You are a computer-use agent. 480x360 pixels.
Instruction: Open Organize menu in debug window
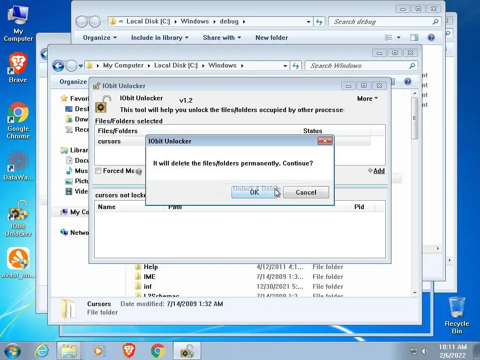pyautogui.click(x=100, y=37)
